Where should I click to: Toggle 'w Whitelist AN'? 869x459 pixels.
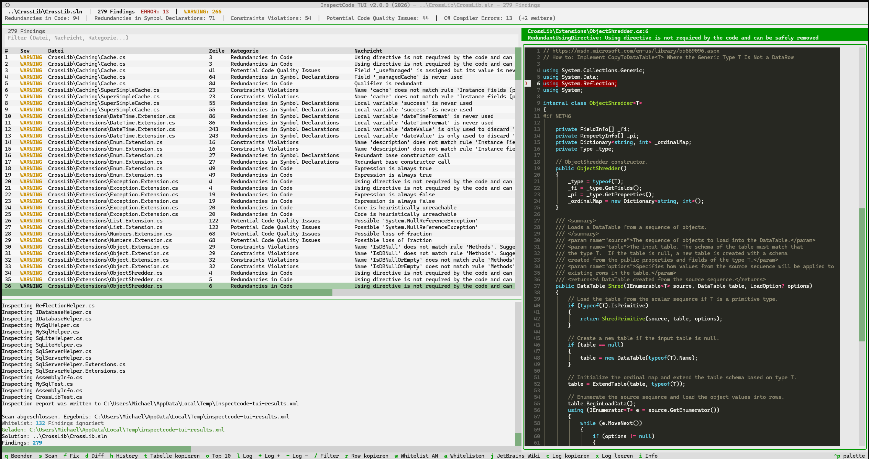pos(416,456)
